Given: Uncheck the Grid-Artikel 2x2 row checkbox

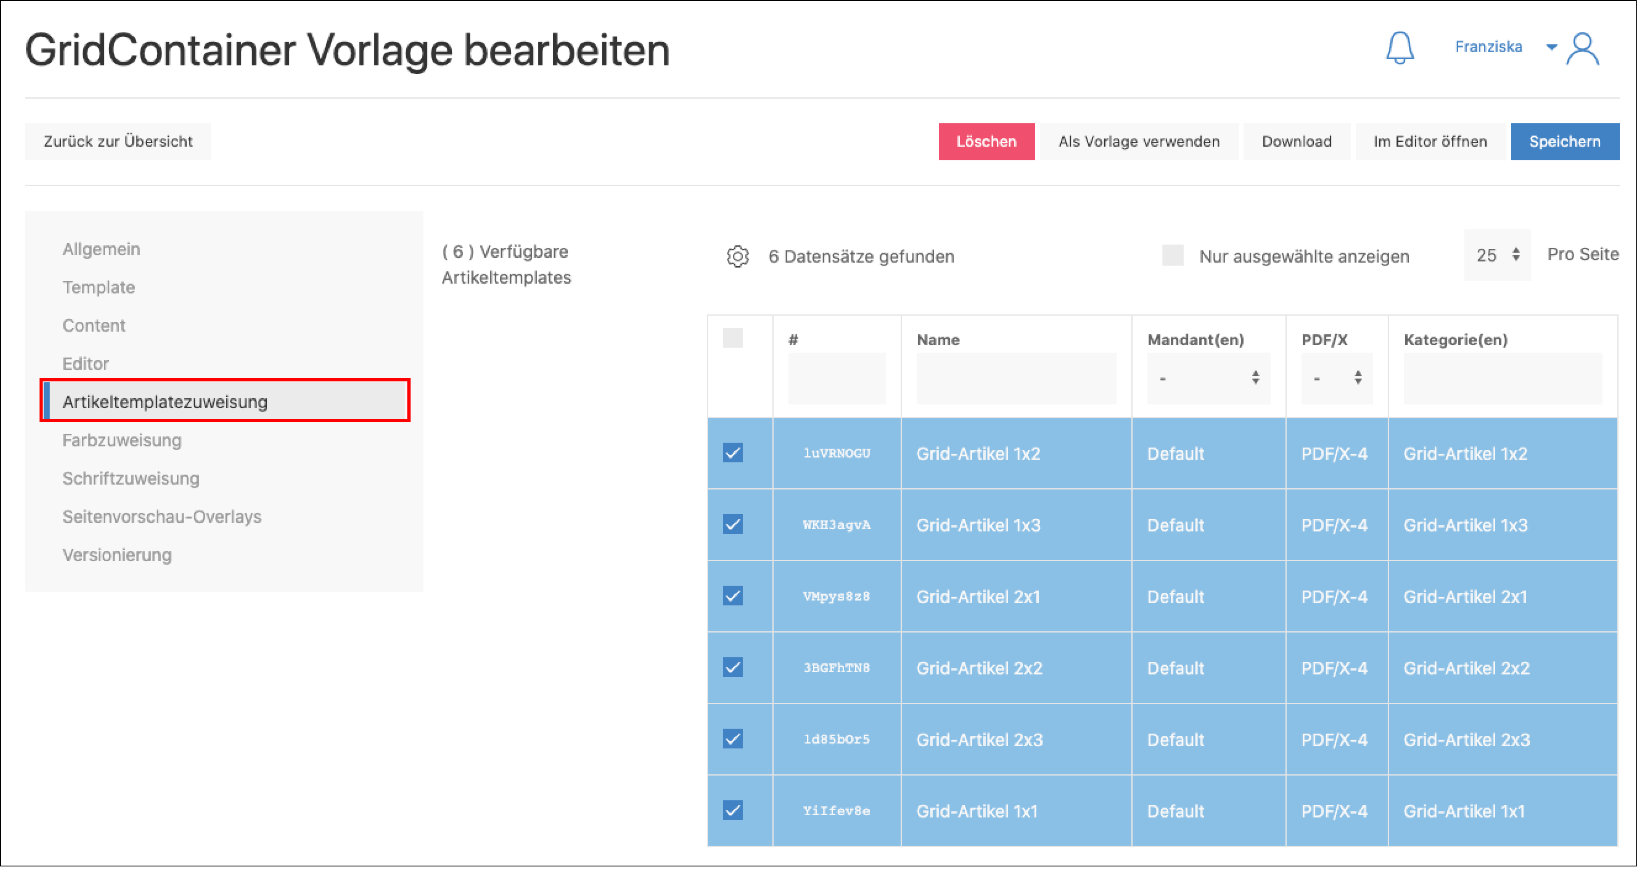Looking at the screenshot, I should click(733, 668).
